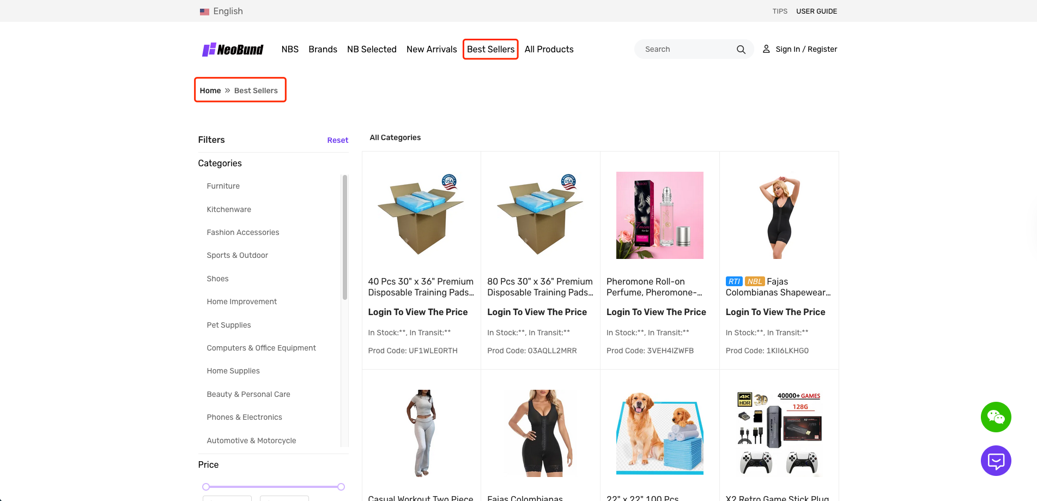This screenshot has width=1037, height=501.
Task: Filter by Home Supplies category
Action: tap(233, 371)
